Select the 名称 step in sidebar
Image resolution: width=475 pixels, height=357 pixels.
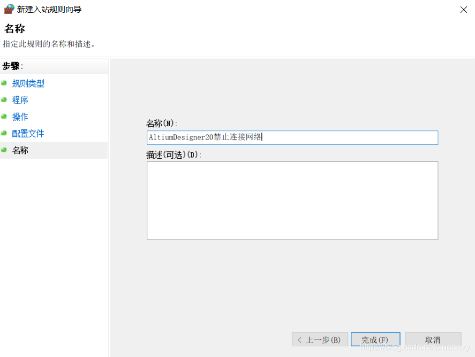(20, 150)
